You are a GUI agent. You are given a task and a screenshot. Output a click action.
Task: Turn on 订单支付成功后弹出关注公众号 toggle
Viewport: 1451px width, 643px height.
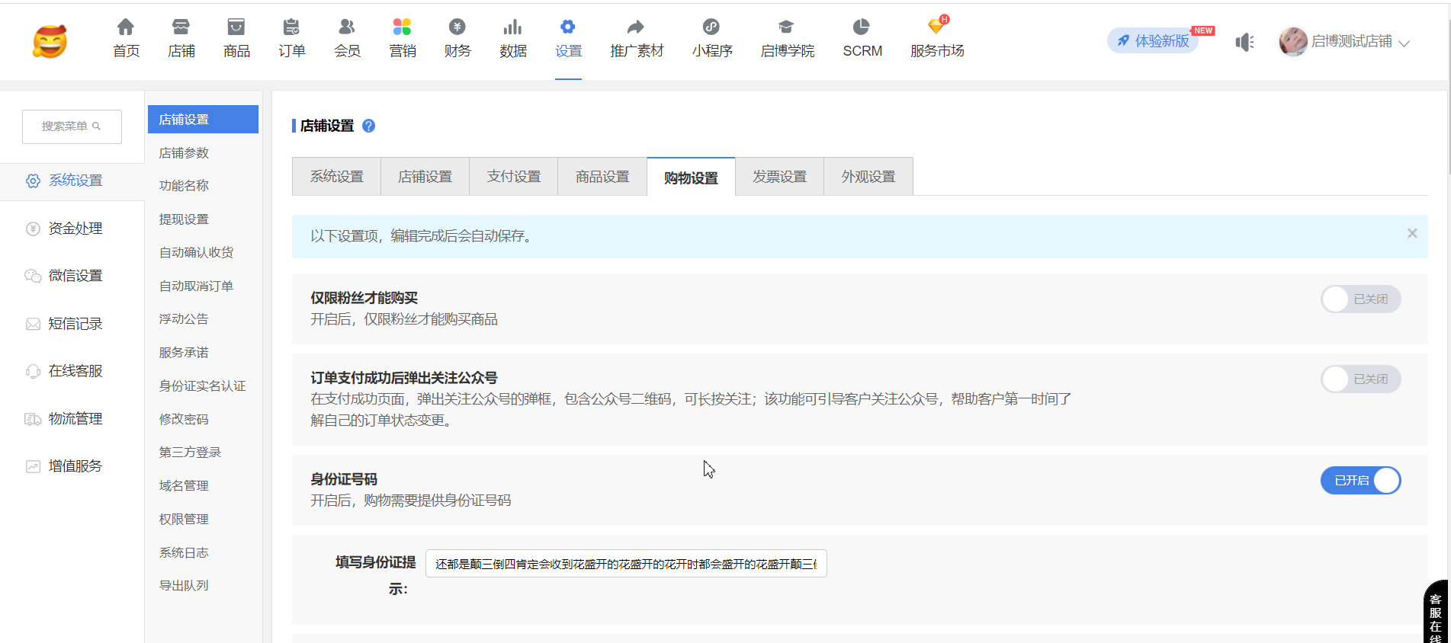(1360, 379)
